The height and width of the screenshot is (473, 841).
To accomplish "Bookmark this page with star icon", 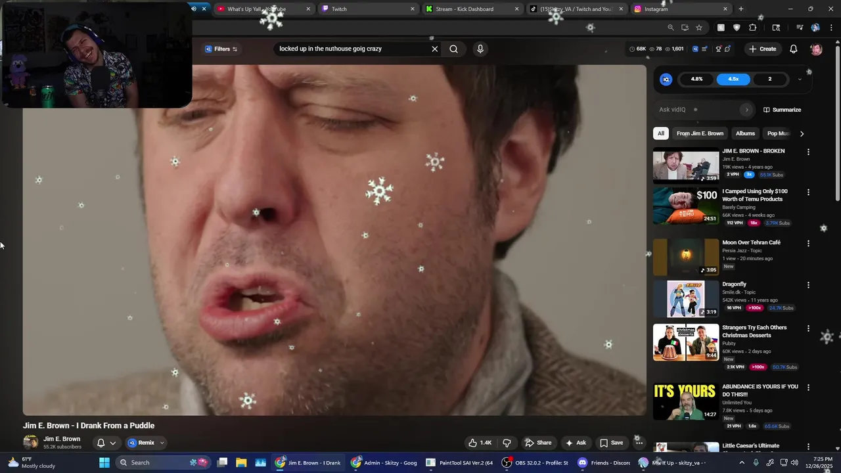I will [x=699, y=28].
